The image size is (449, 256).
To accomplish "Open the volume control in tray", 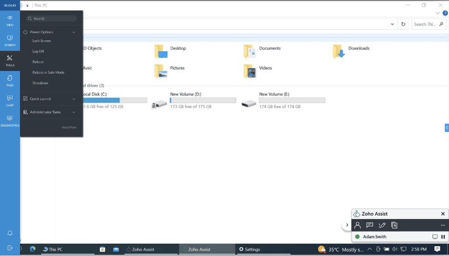I will 395,249.
